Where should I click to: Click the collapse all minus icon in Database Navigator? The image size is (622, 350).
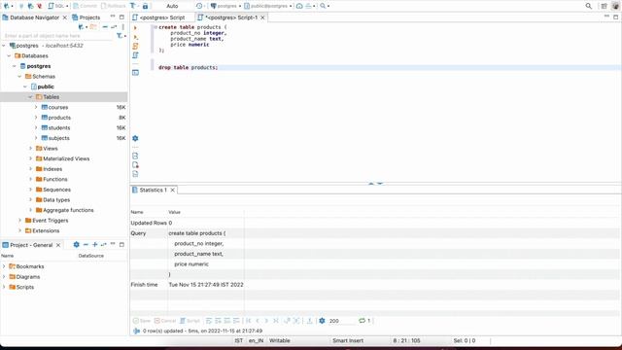point(105,27)
